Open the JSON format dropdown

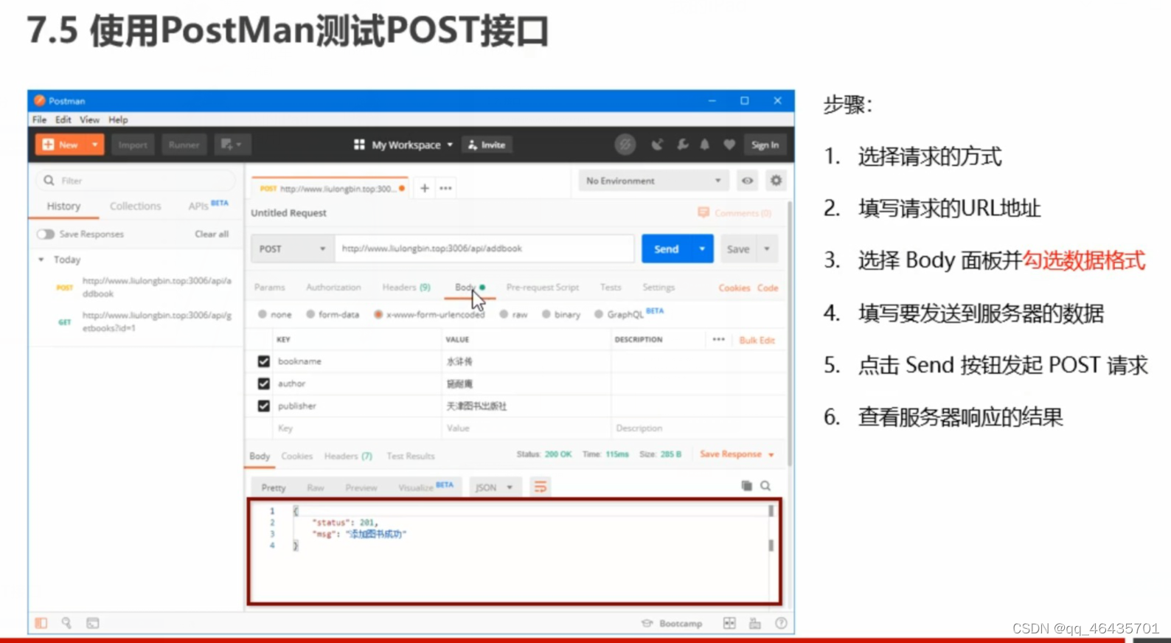(495, 487)
